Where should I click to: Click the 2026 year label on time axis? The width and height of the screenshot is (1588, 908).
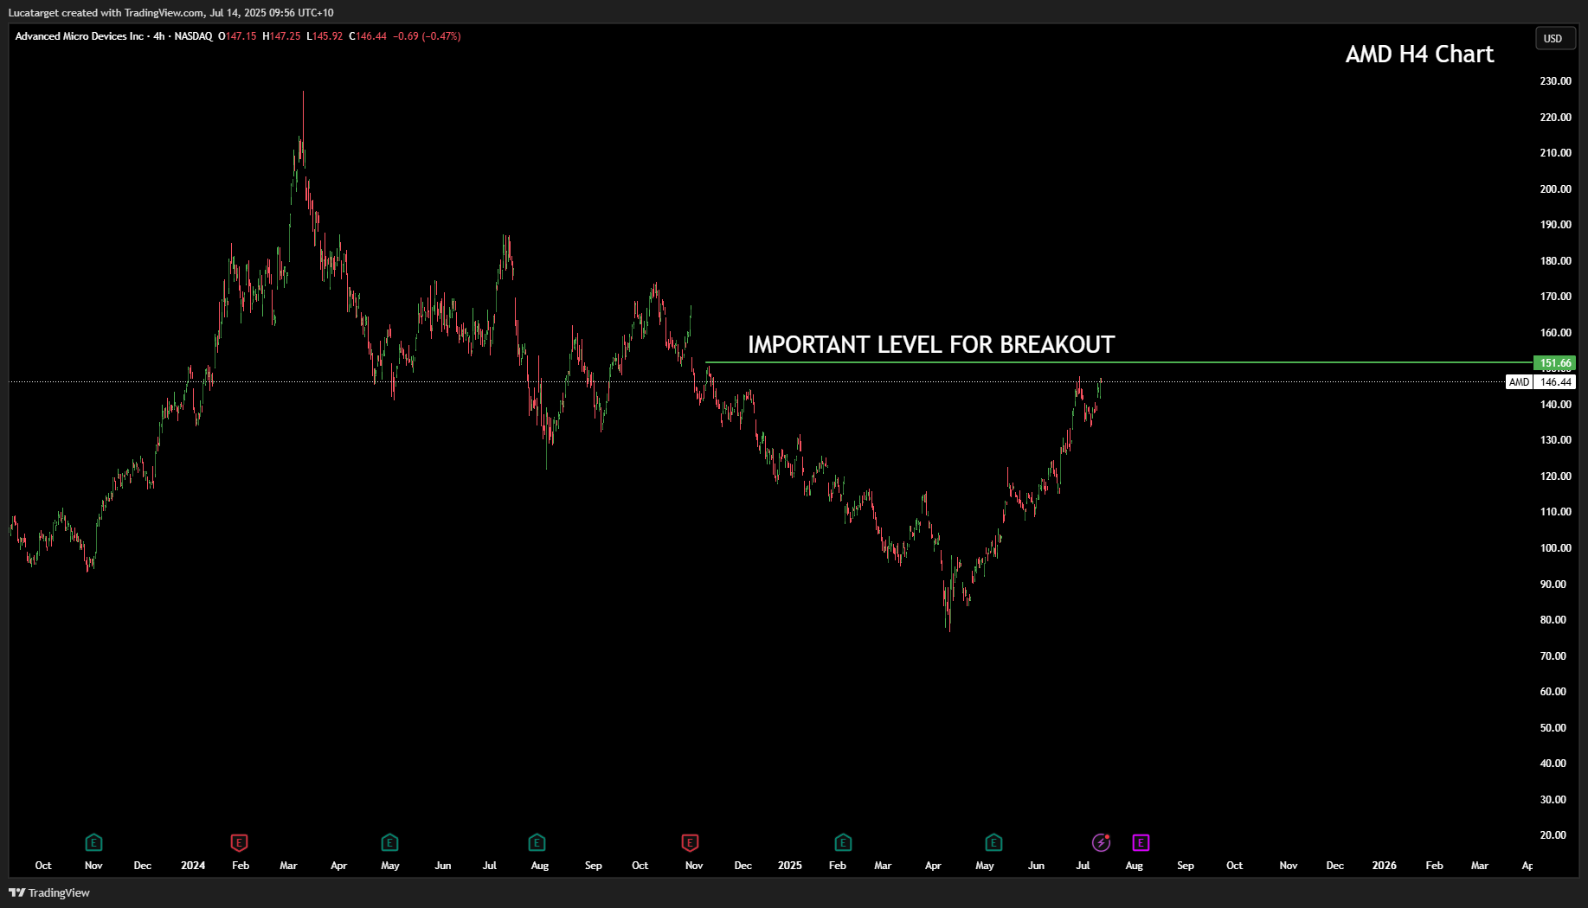pyautogui.click(x=1385, y=866)
